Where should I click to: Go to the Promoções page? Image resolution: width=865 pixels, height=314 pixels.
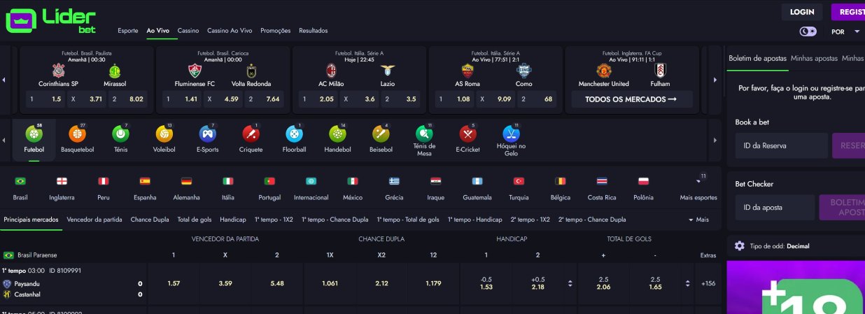(x=275, y=31)
